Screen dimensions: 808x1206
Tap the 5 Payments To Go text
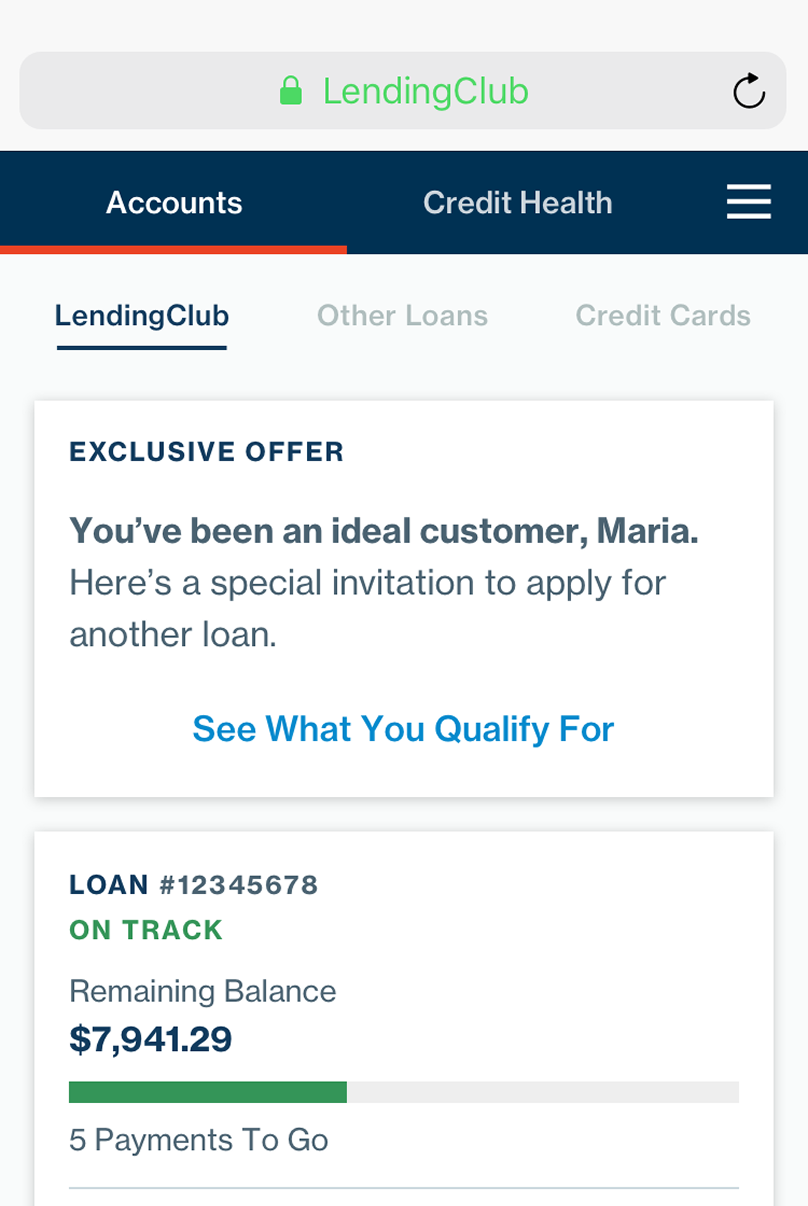point(199,1139)
